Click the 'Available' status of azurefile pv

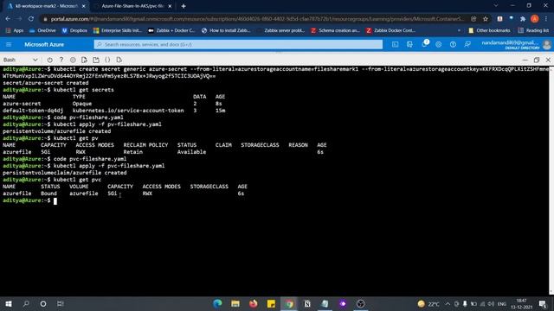coord(191,152)
